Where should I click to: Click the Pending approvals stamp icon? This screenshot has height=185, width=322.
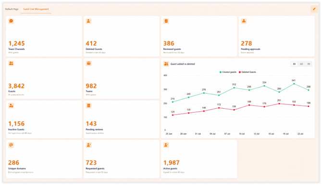point(244,21)
